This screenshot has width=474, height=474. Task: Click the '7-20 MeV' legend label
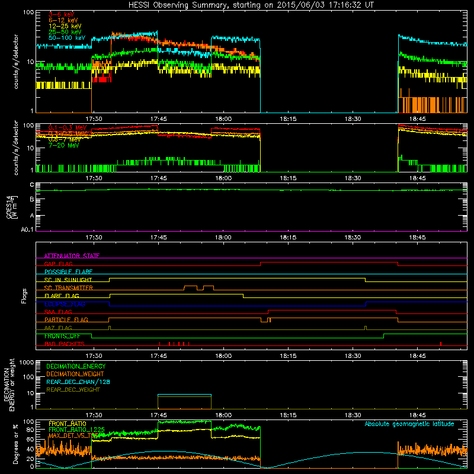pos(63,145)
